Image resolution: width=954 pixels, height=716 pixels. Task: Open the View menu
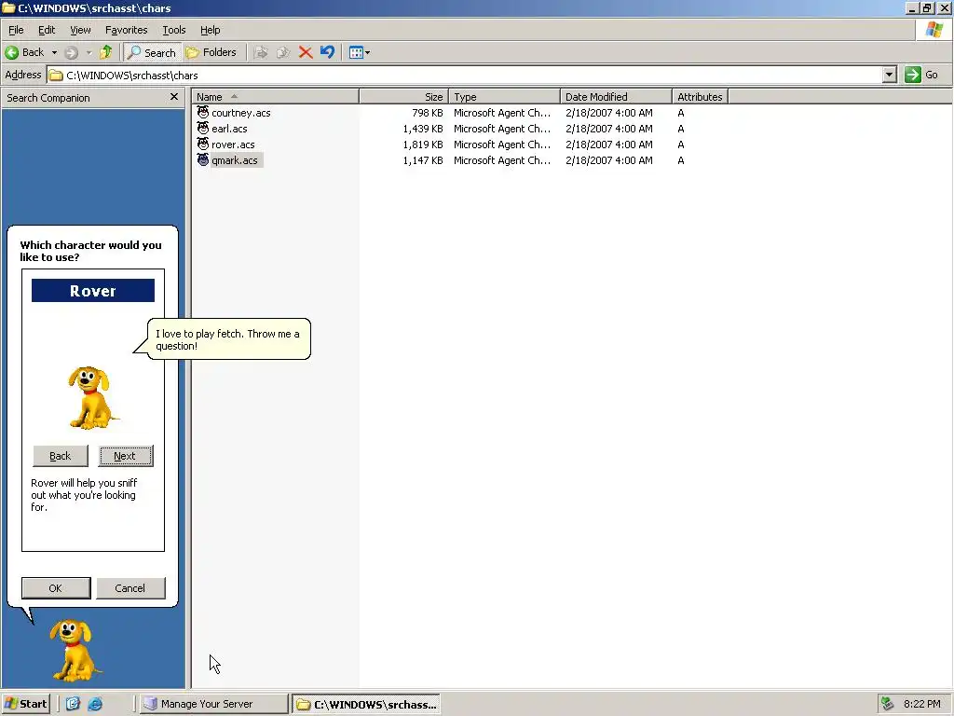(80, 30)
